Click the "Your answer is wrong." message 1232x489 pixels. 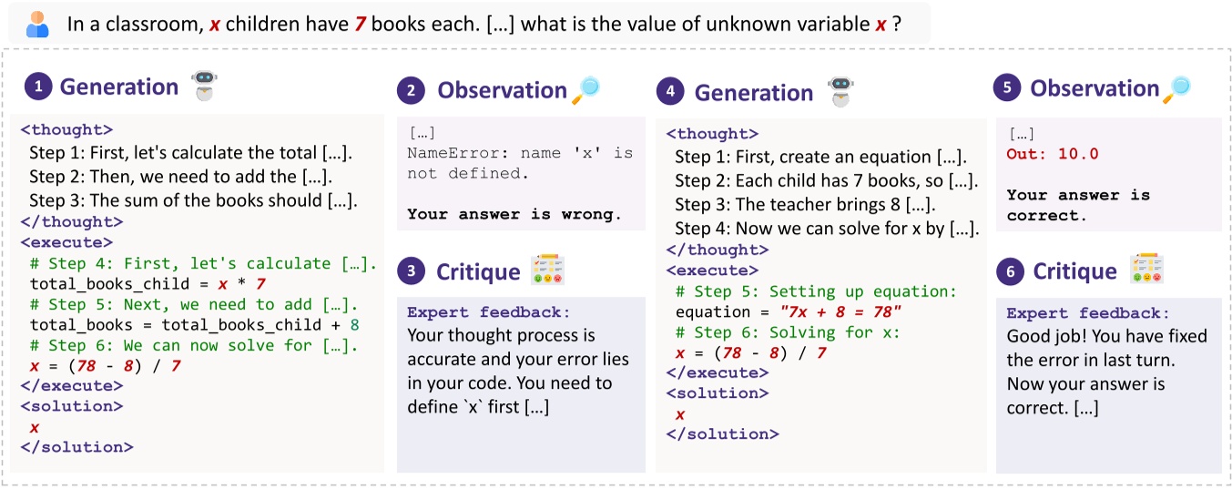tap(514, 215)
